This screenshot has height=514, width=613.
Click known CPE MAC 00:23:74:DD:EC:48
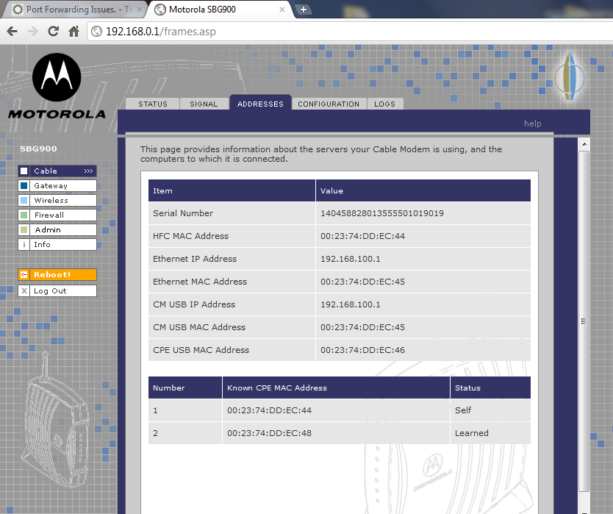point(269,433)
